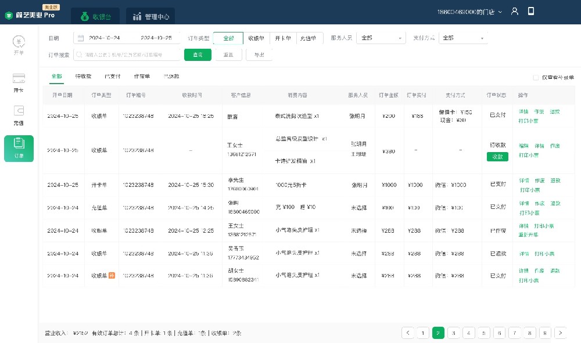Screen dimensions: 581x343
Task: Click the 简艺美业 Pro logo icon
Action: pyautogui.click(x=8, y=16)
